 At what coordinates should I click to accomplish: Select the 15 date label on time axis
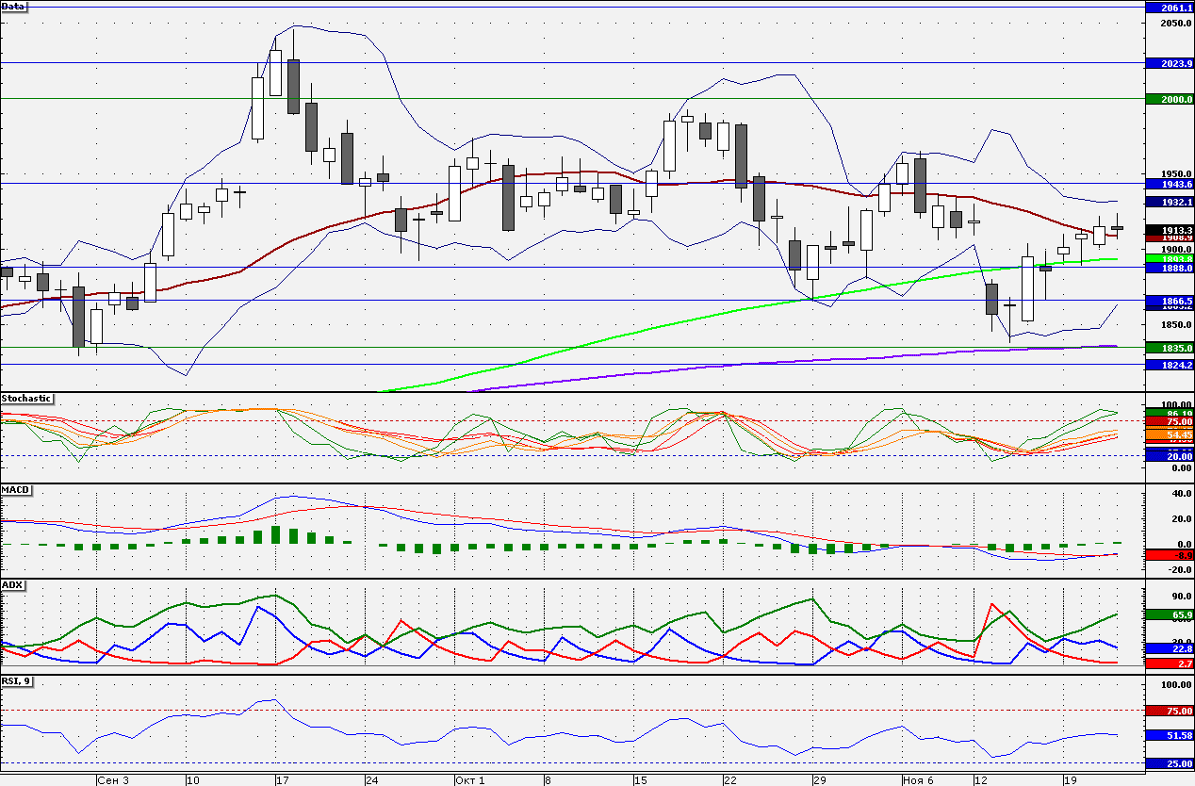tap(641, 780)
